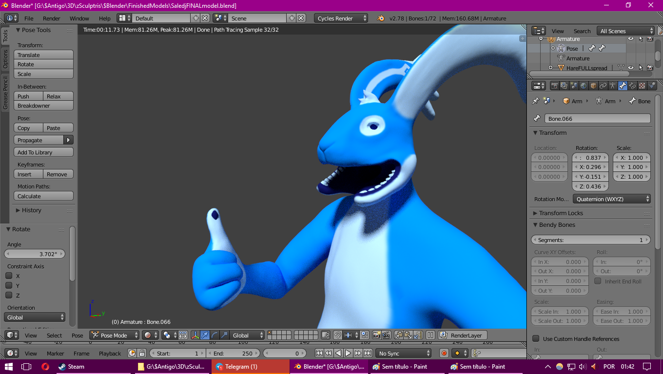Open the Rotation Mode Quaternion dropdown
The height and width of the screenshot is (374, 663).
pos(612,199)
